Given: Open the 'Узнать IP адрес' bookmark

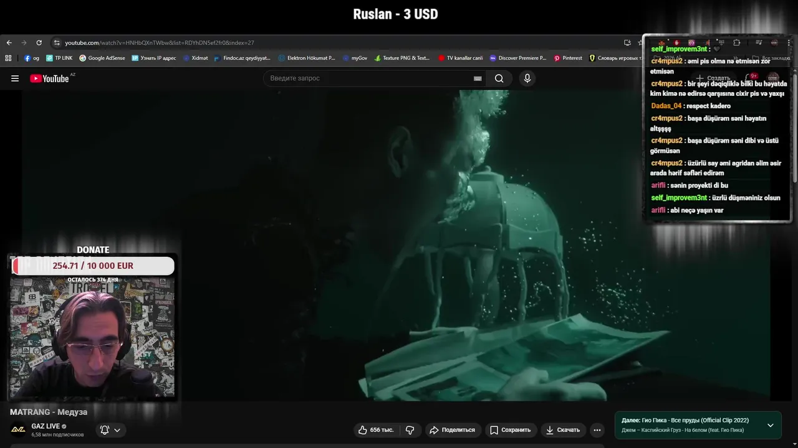Looking at the screenshot, I should click(154, 58).
